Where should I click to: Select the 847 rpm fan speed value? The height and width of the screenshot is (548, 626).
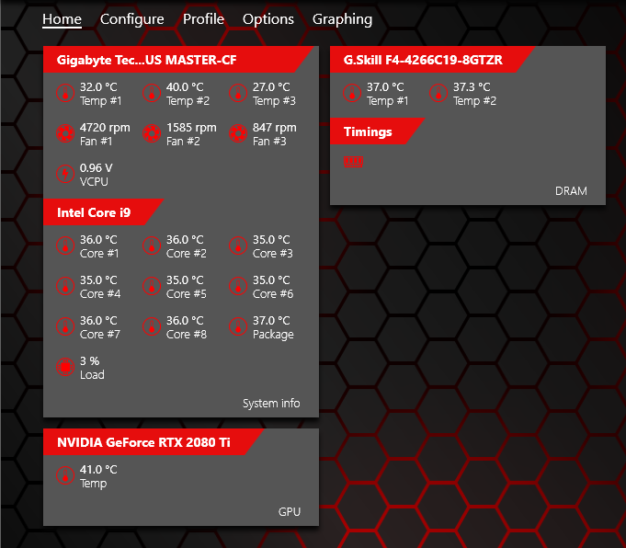(274, 128)
